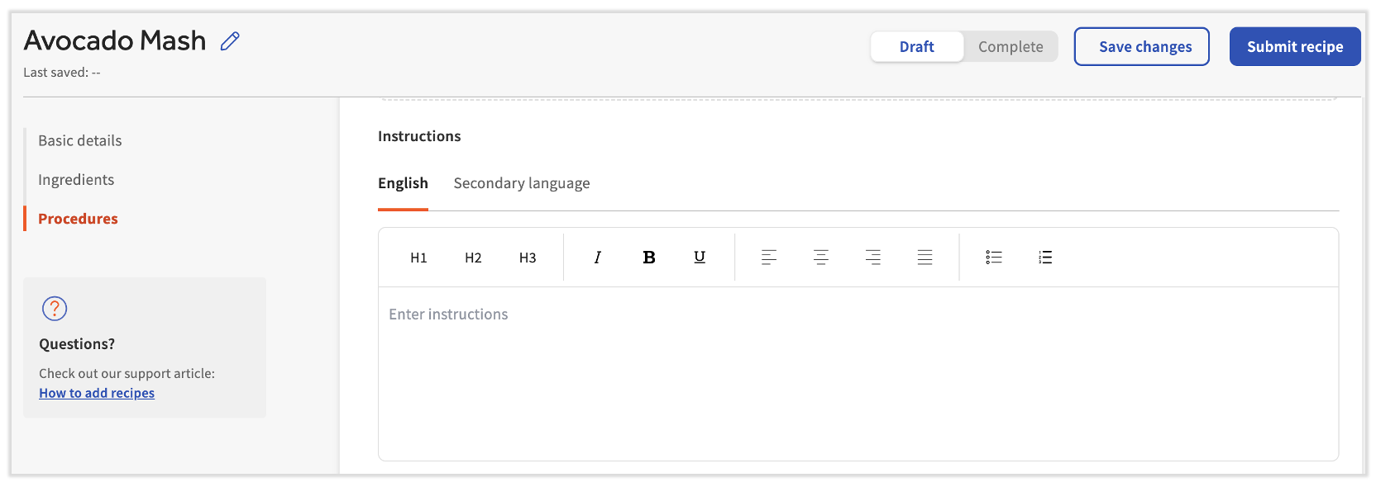Align text to the right
The width and height of the screenshot is (1376, 487).
872,258
